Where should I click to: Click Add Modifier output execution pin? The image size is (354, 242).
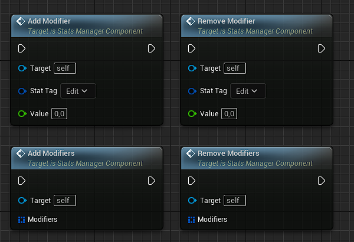pyautogui.click(x=152, y=48)
